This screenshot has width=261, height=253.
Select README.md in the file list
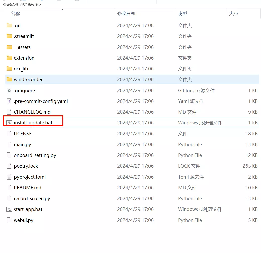click(x=28, y=188)
